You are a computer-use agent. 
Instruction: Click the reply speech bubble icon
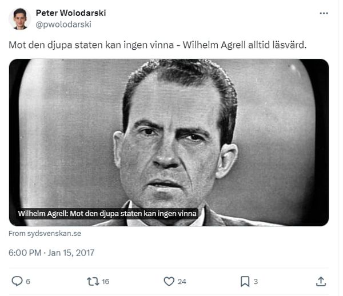coord(17,281)
